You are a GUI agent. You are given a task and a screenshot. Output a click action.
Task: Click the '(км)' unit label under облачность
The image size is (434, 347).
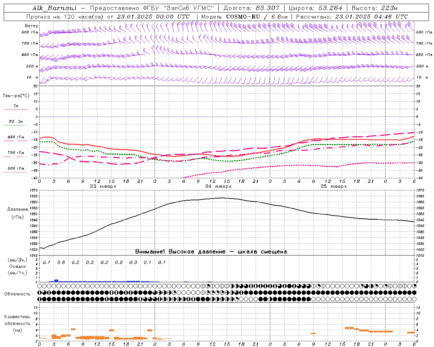pyautogui.click(x=17, y=330)
